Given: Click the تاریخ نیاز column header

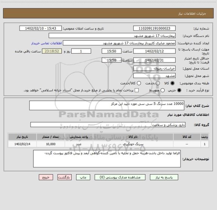Looking at the screenshot, I should coord(22,137).
